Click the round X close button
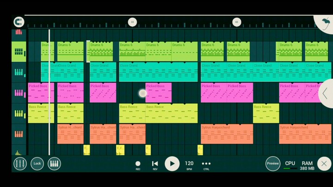Screen dimensions: 333x187 click(x=324, y=163)
